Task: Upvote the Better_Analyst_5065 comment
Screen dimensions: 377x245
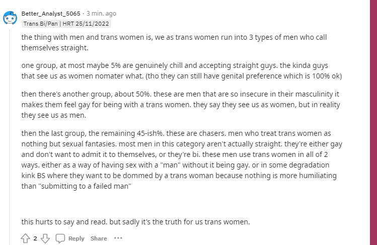Action: 25,238
